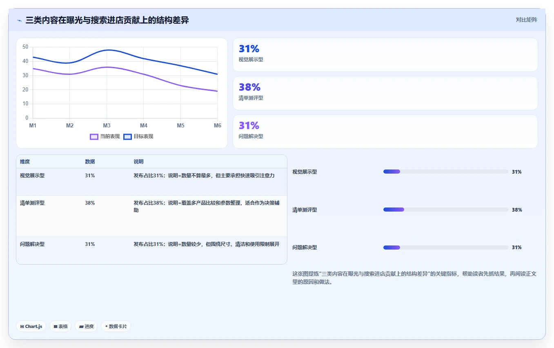Click the 38% cell in the table

[90, 203]
